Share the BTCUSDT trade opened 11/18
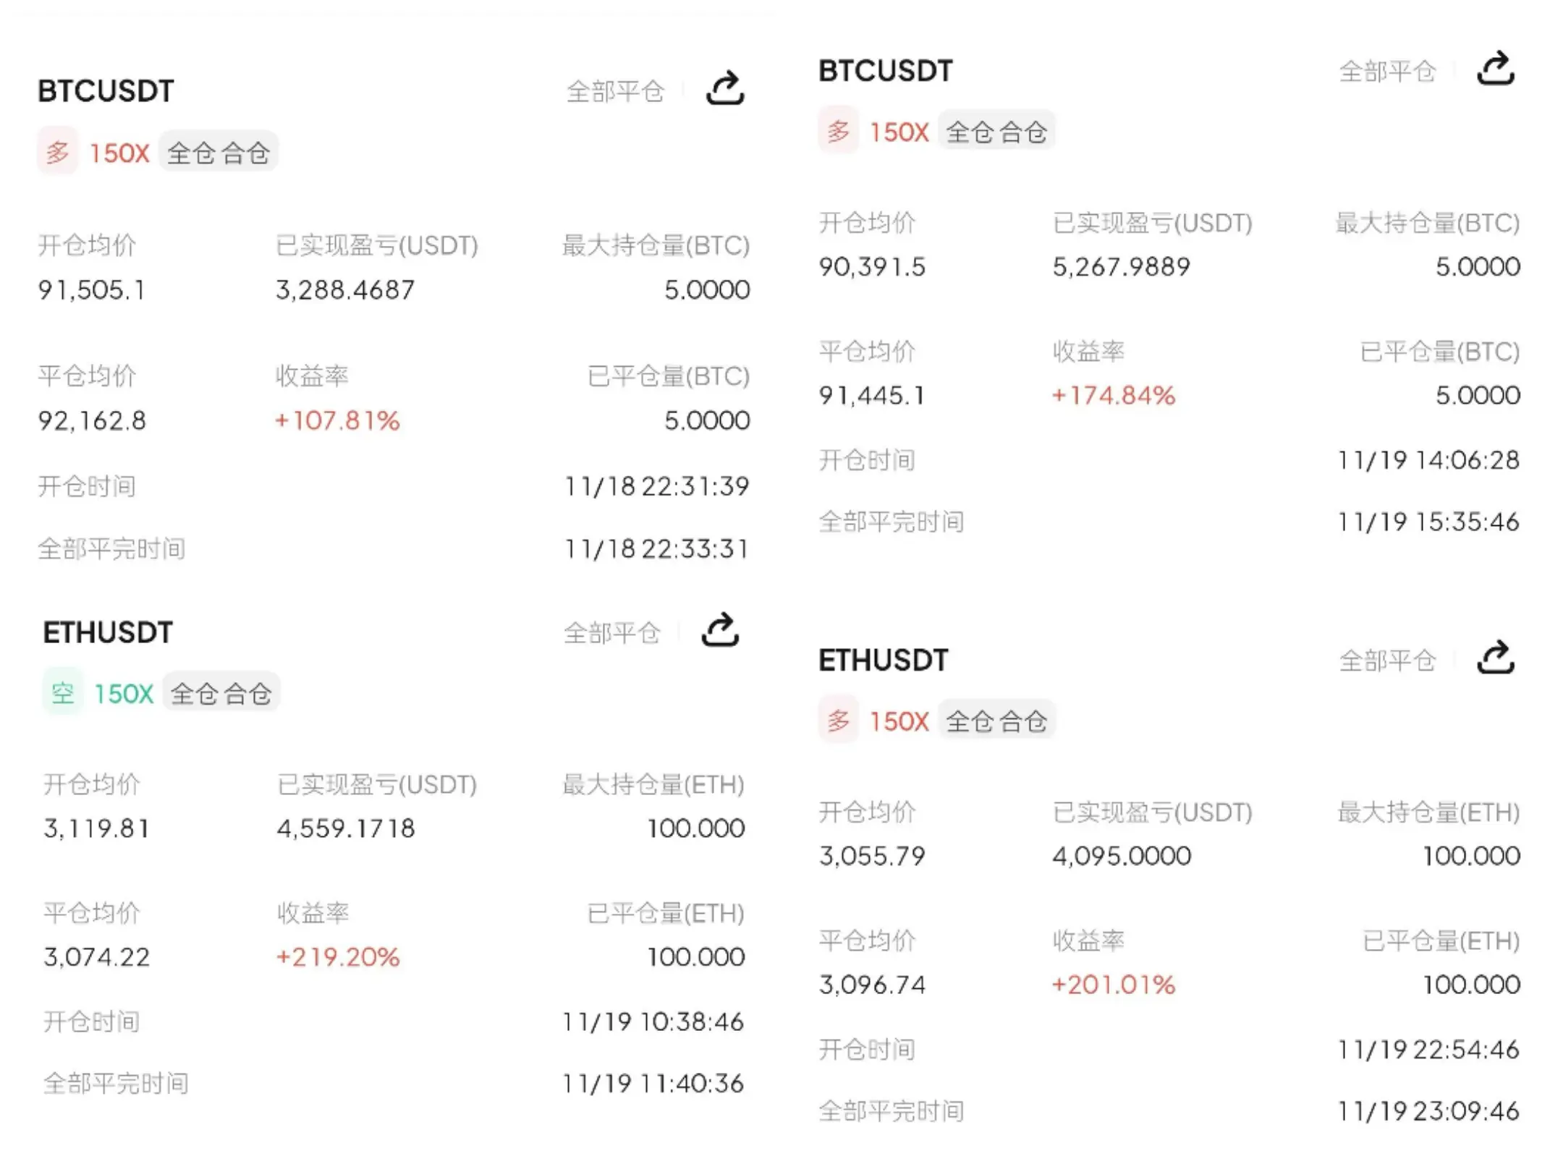 (725, 88)
